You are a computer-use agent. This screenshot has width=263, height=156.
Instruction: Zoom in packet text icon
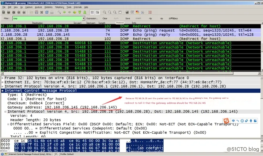pyautogui.click(x=104, y=12)
